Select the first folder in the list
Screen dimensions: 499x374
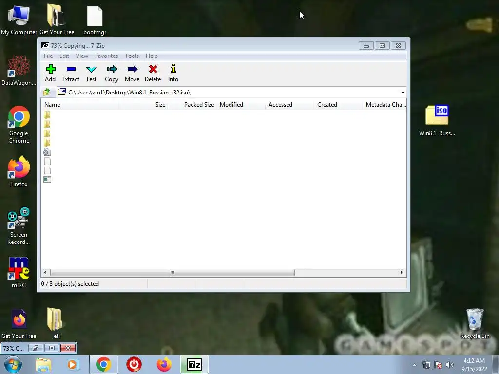pyautogui.click(x=47, y=115)
